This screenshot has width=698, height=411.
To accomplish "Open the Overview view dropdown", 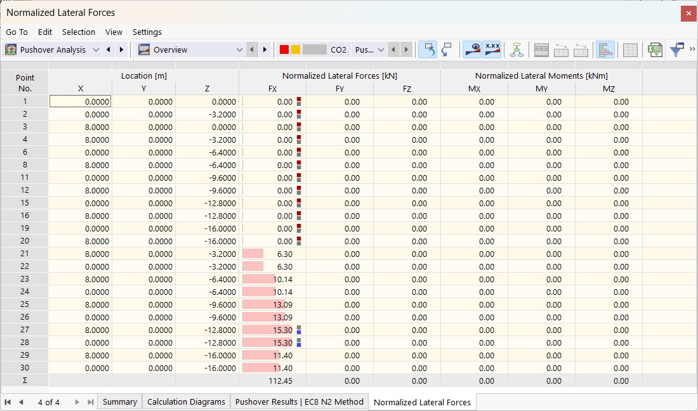I will [x=240, y=49].
